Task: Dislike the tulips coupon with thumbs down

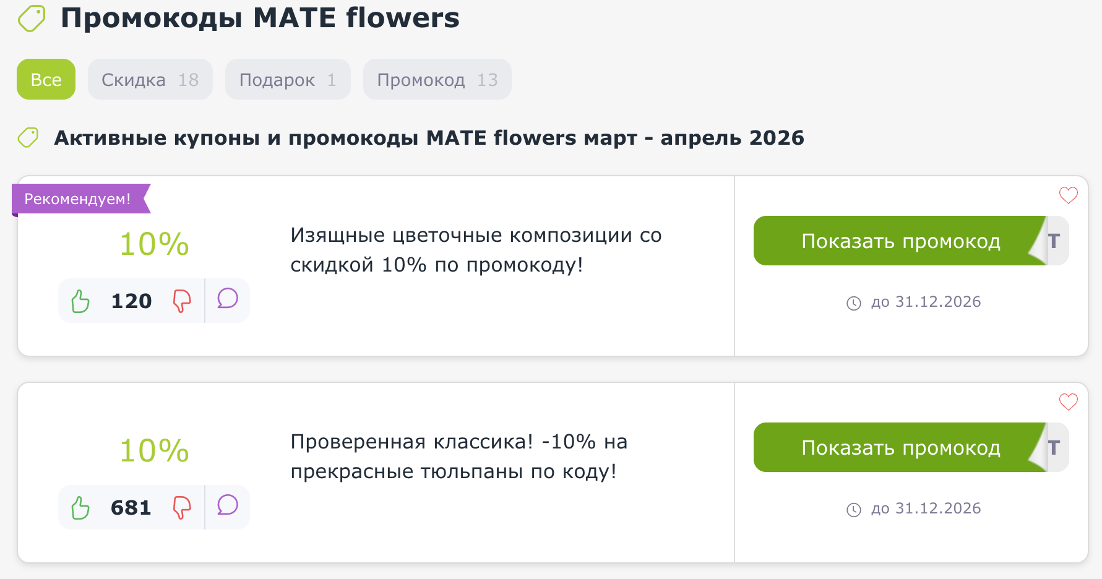Action: tap(181, 507)
